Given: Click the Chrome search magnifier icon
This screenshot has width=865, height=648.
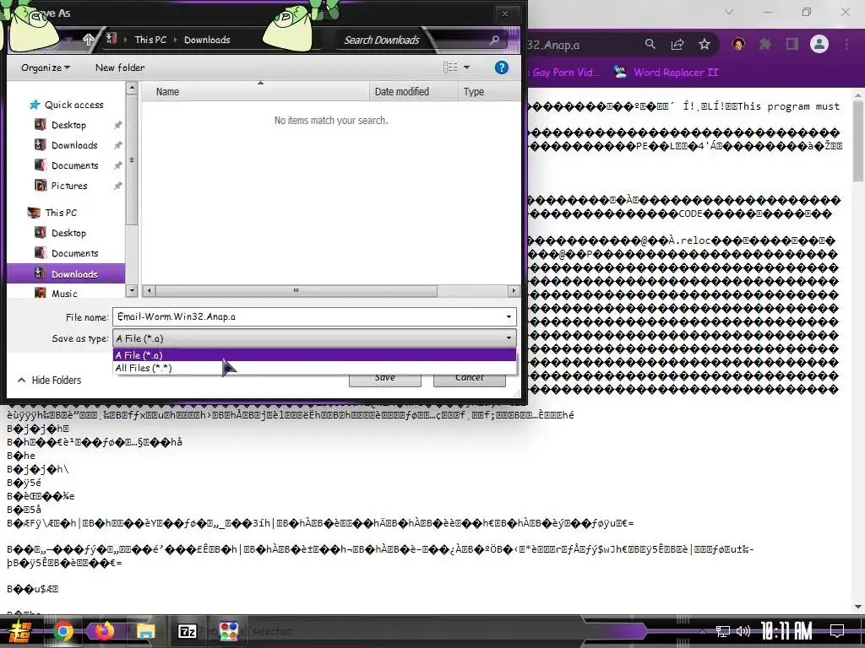Looking at the screenshot, I should point(650,44).
